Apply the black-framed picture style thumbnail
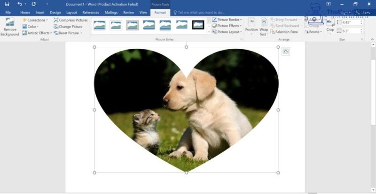376x194 pixels. (198, 25)
